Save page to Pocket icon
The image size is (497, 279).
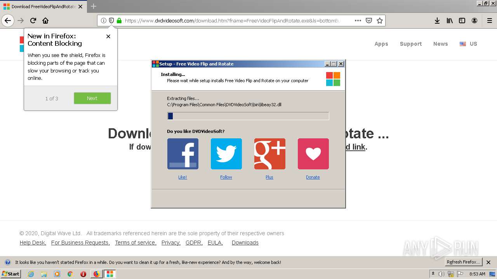[369, 21]
